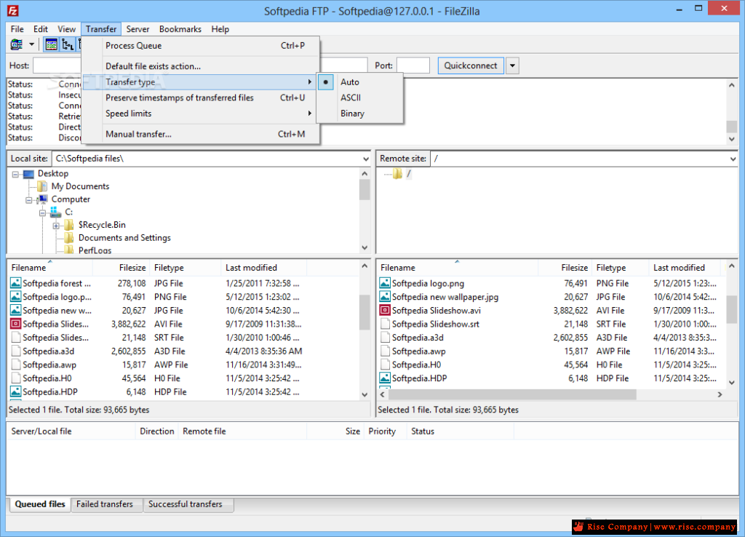The height and width of the screenshot is (537, 745).
Task: Open the Local site path dropdown
Action: [x=365, y=159]
